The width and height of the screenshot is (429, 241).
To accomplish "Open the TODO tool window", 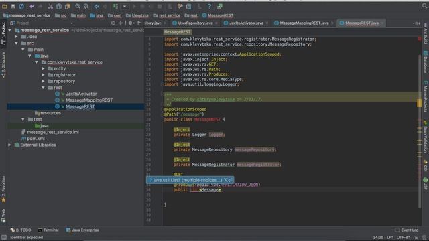I will click(x=21, y=230).
